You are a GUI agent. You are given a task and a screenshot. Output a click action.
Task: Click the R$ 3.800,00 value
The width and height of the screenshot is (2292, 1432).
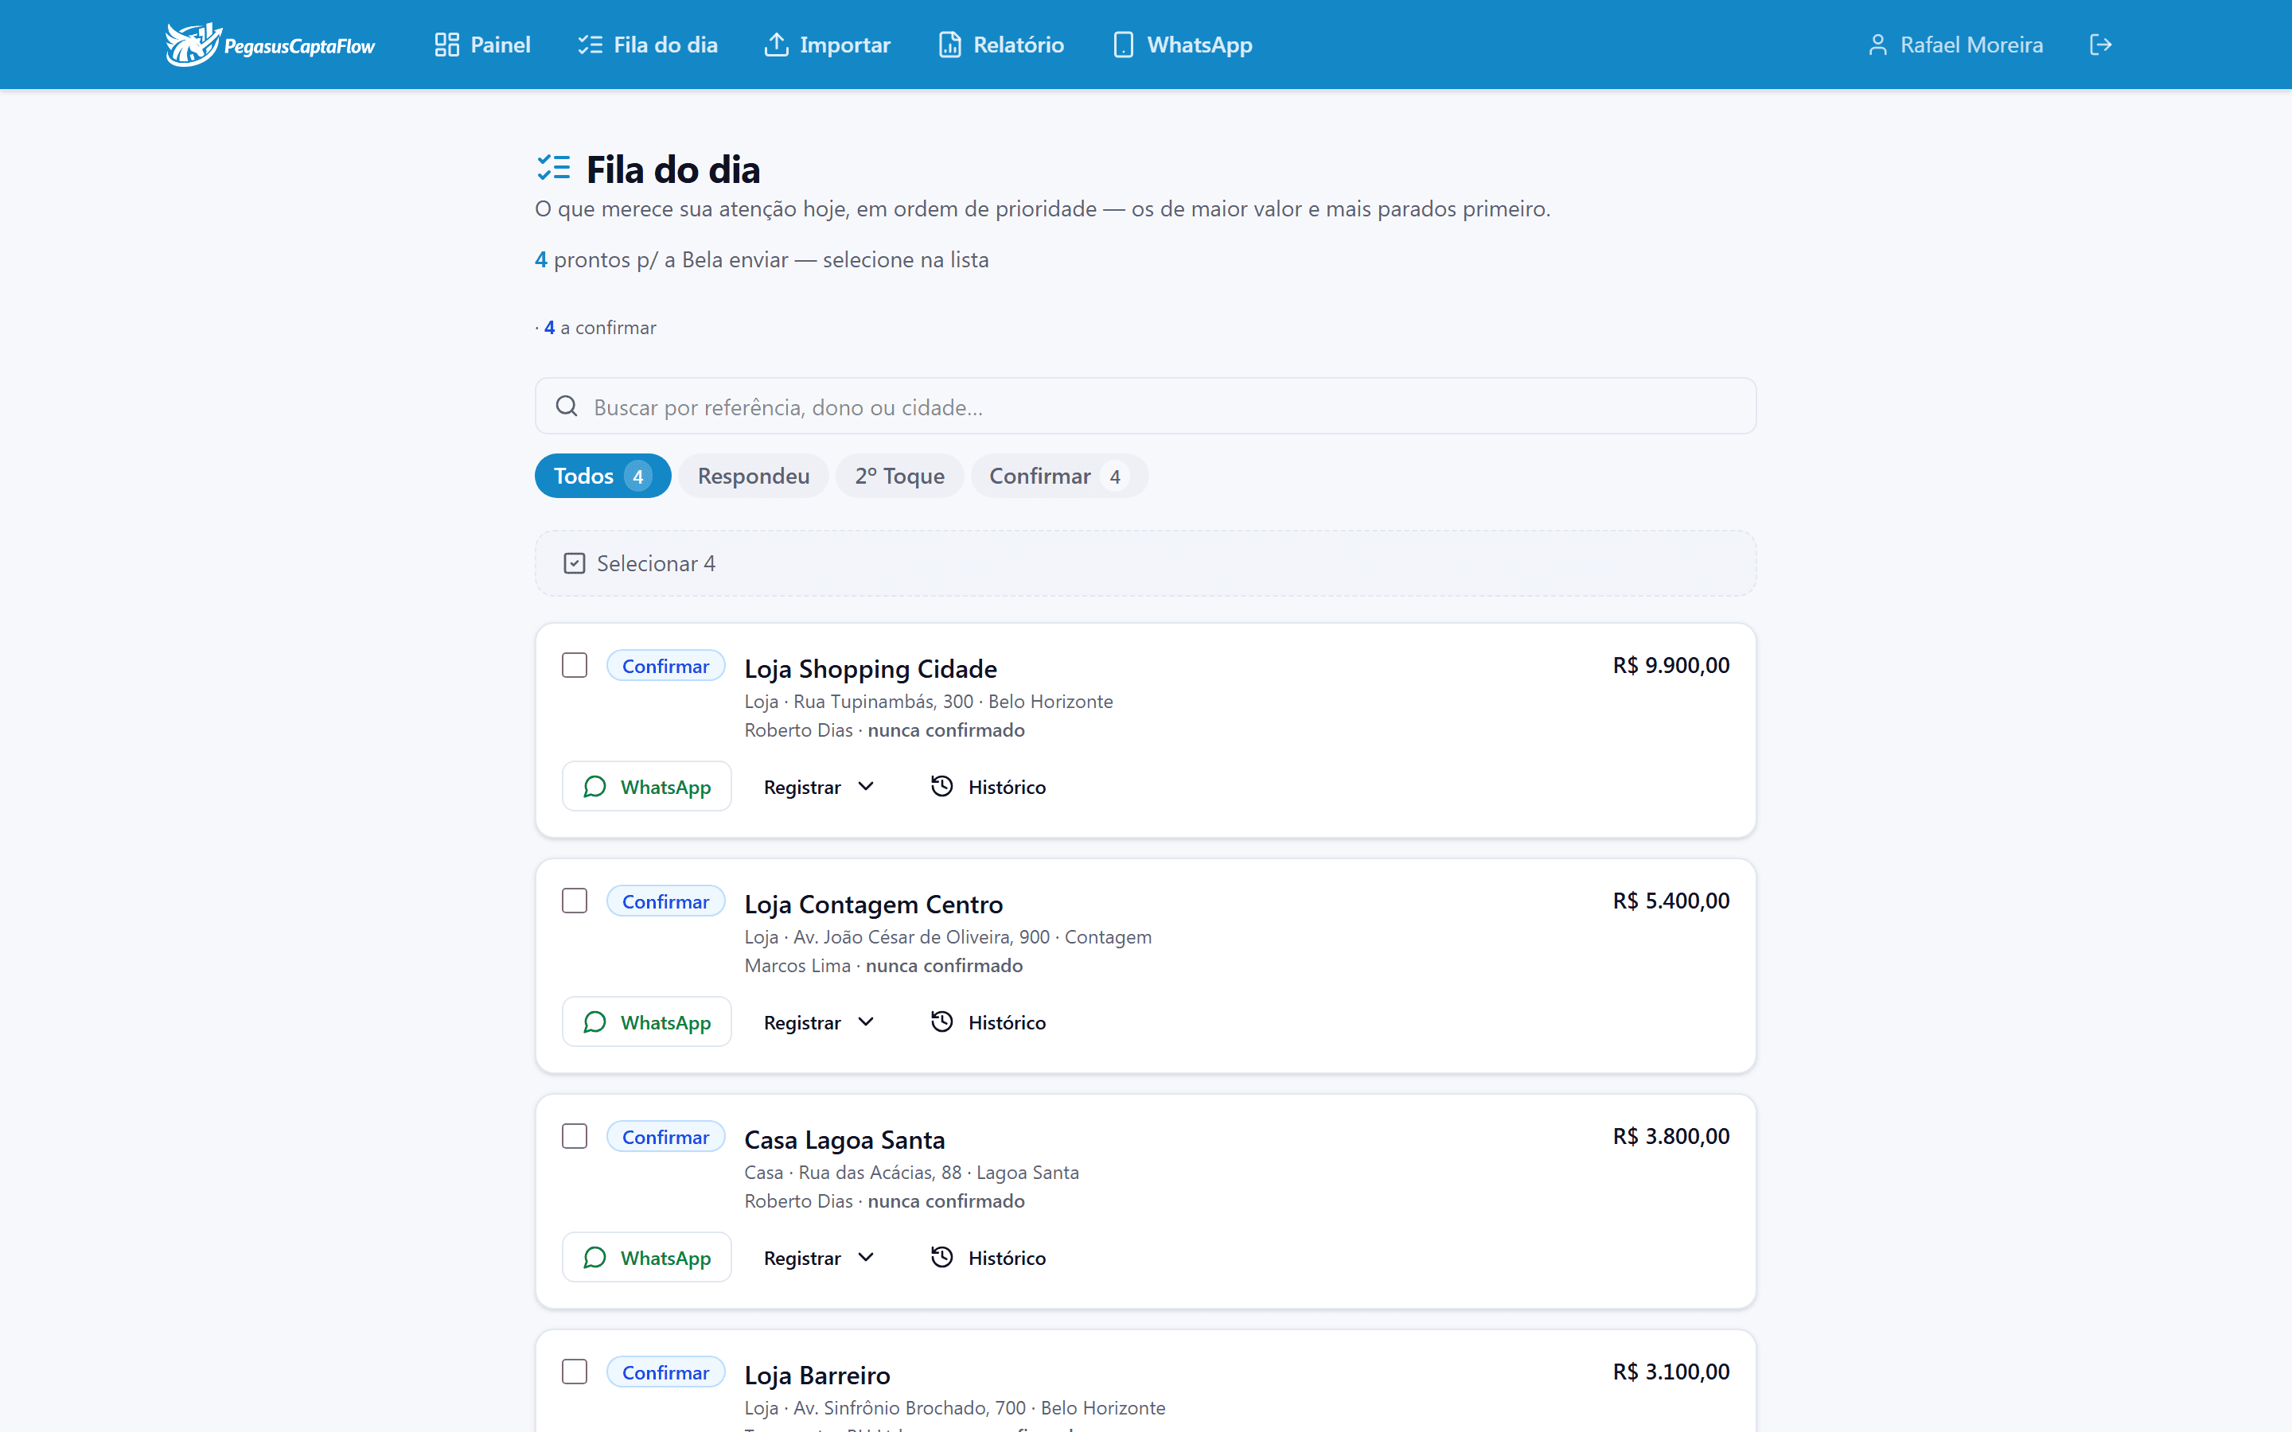[1670, 1137]
